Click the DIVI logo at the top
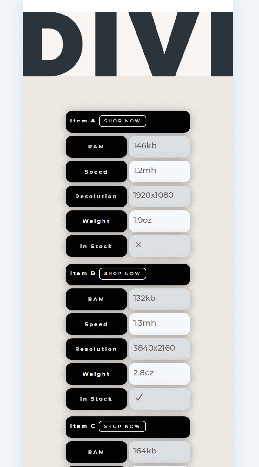The image size is (259, 467). [128, 44]
